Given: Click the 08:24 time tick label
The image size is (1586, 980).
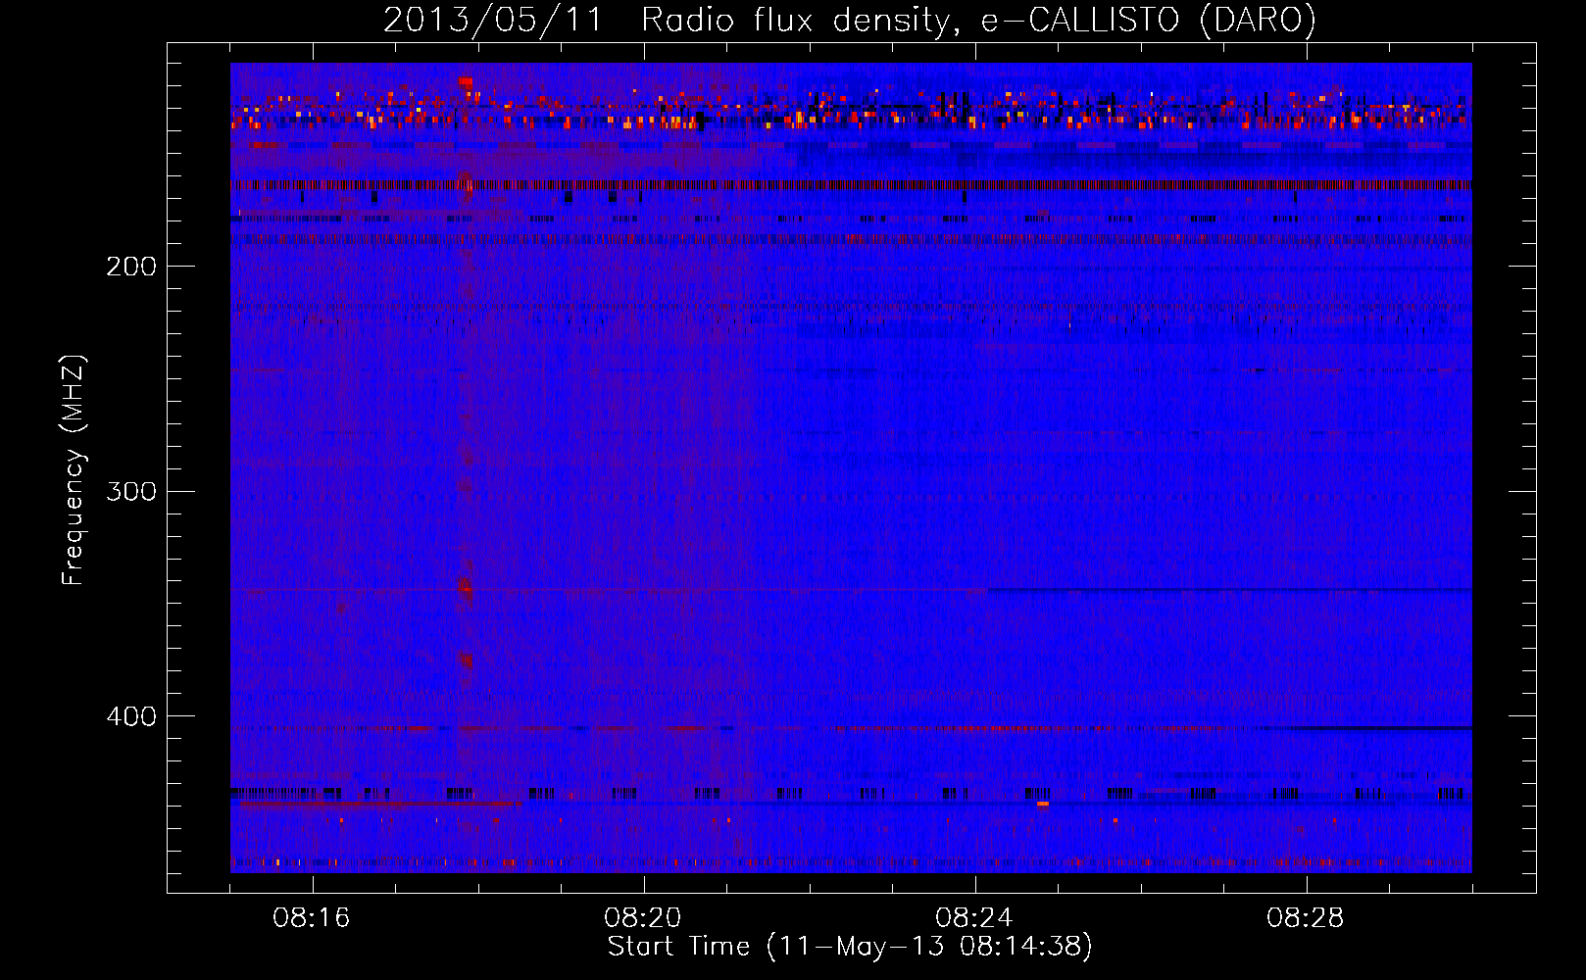Looking at the screenshot, I should tap(974, 918).
